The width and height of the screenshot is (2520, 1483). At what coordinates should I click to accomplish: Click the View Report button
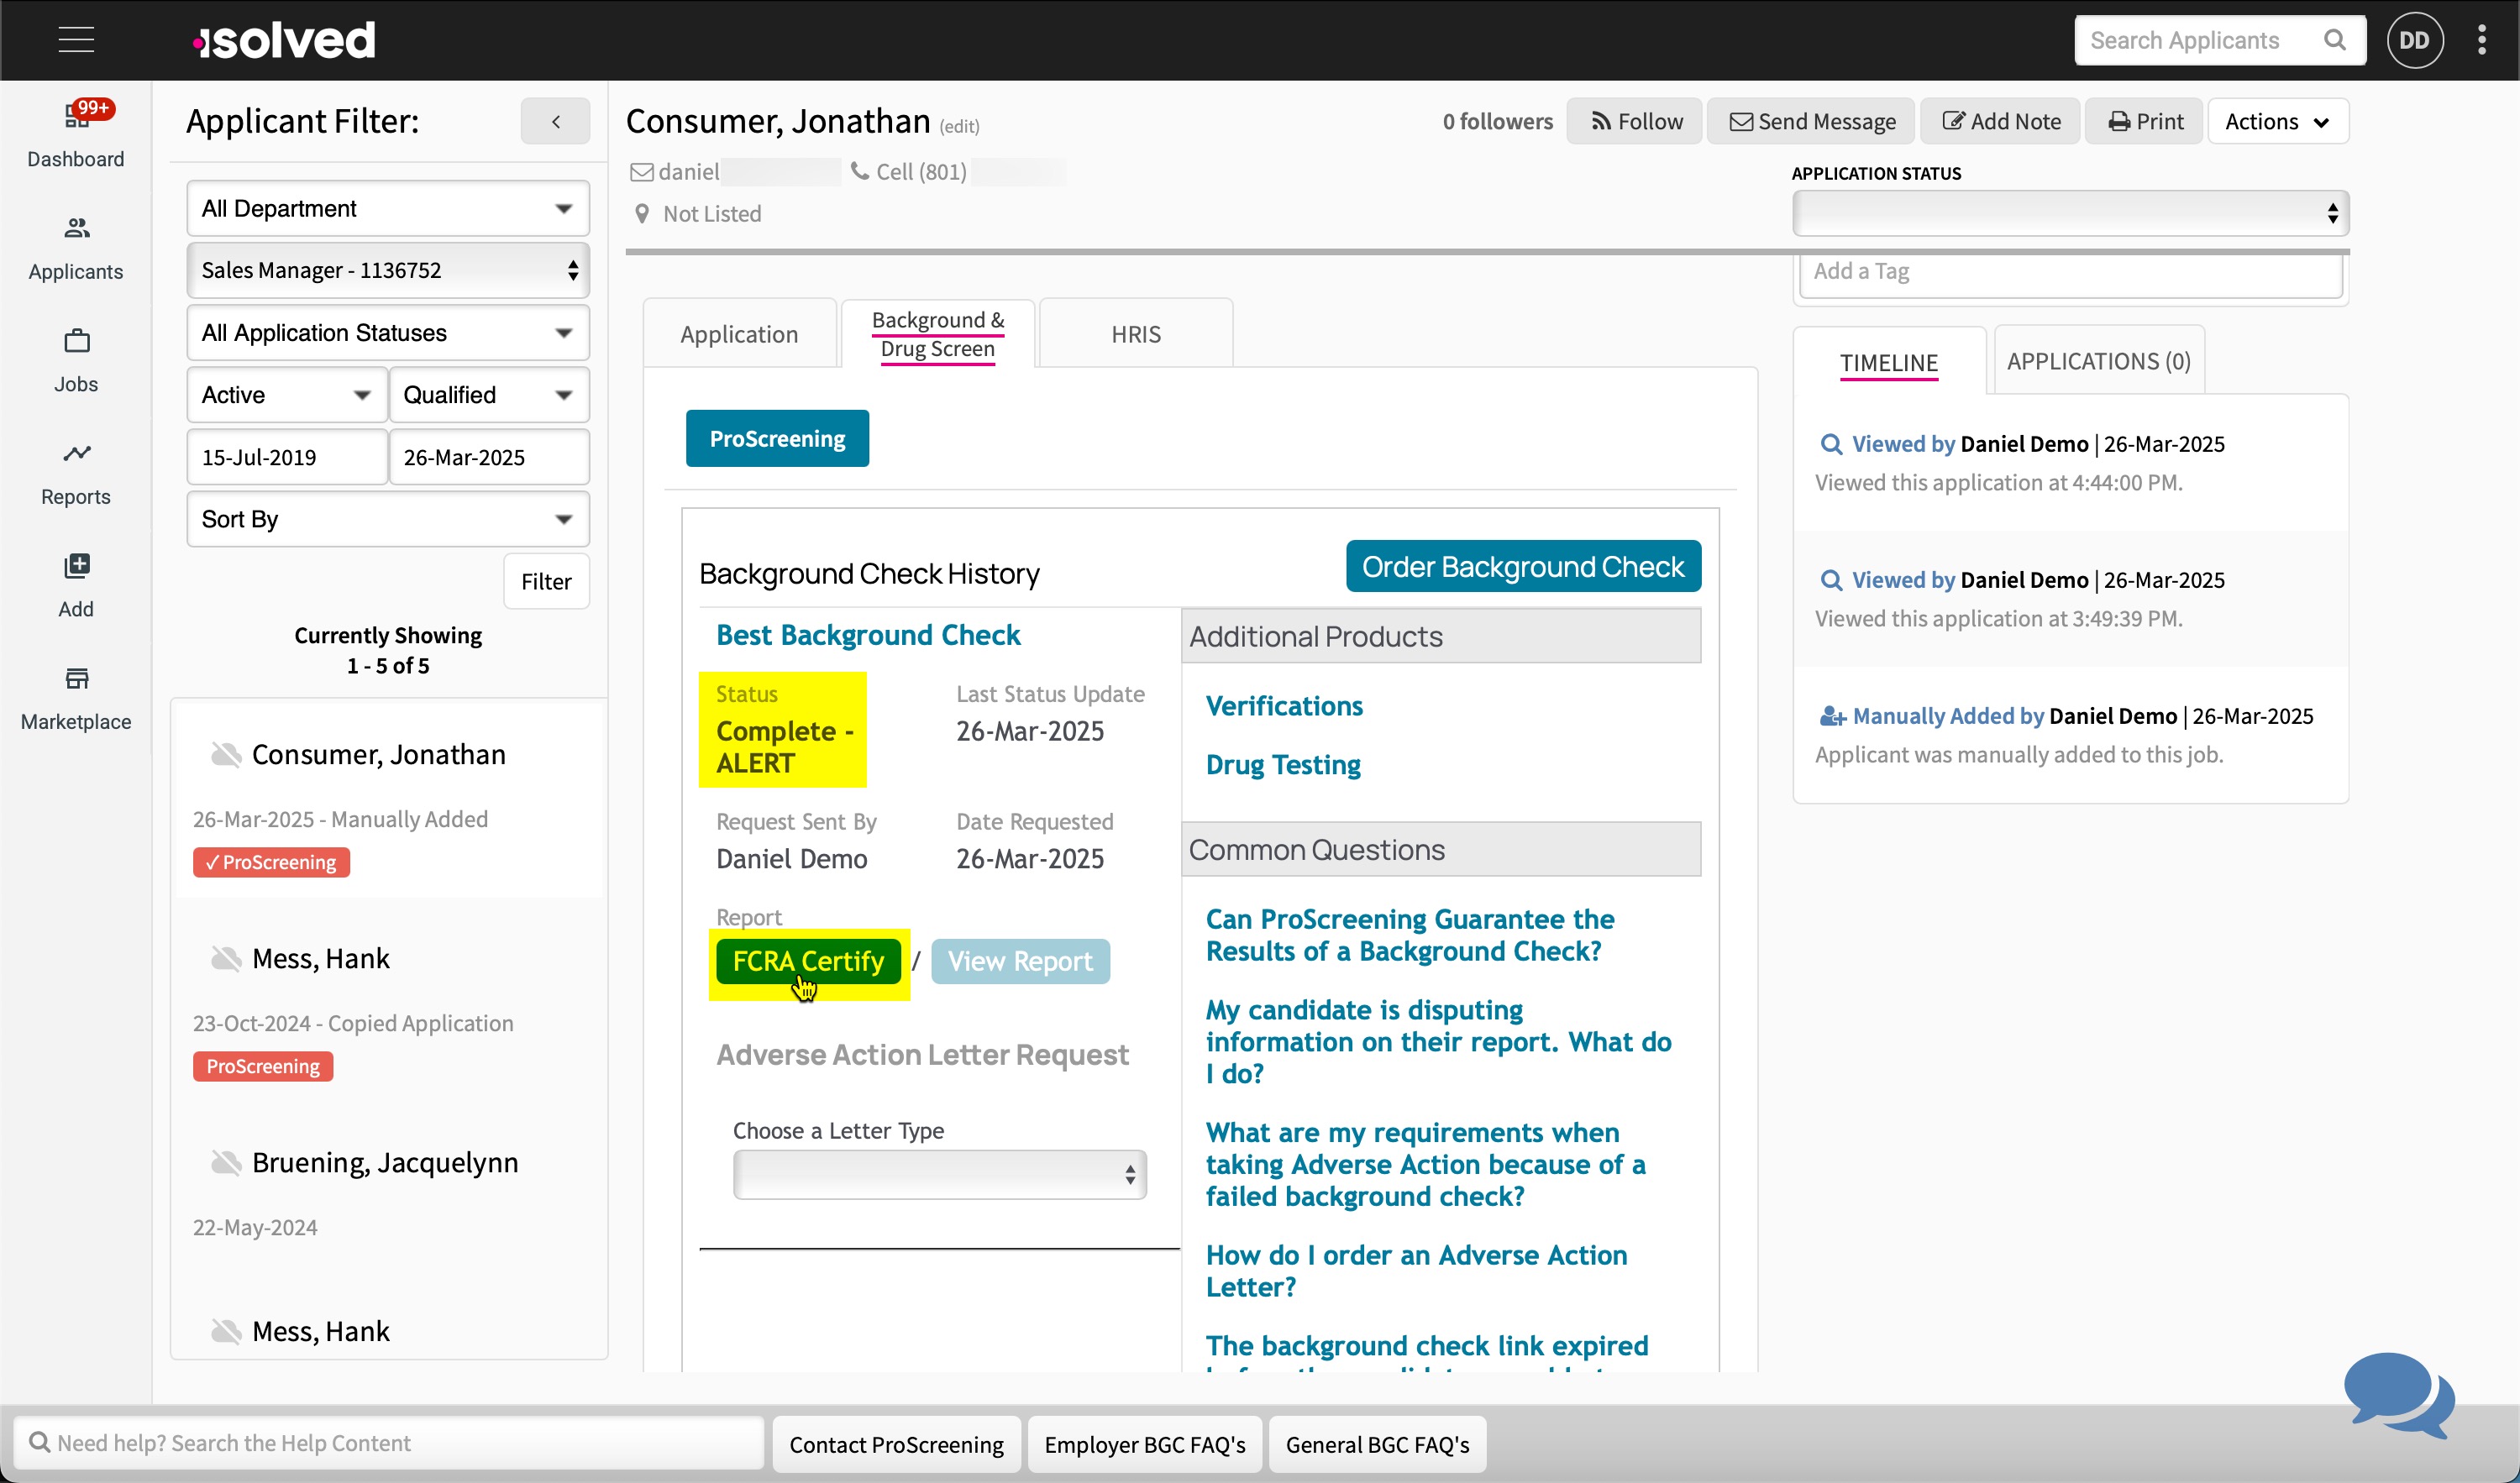pos(1020,961)
